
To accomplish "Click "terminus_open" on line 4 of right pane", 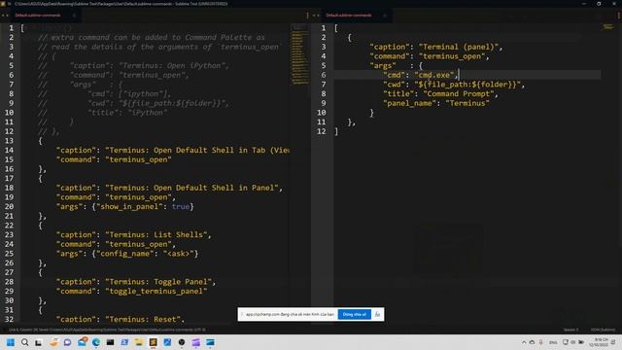I will coord(452,56).
